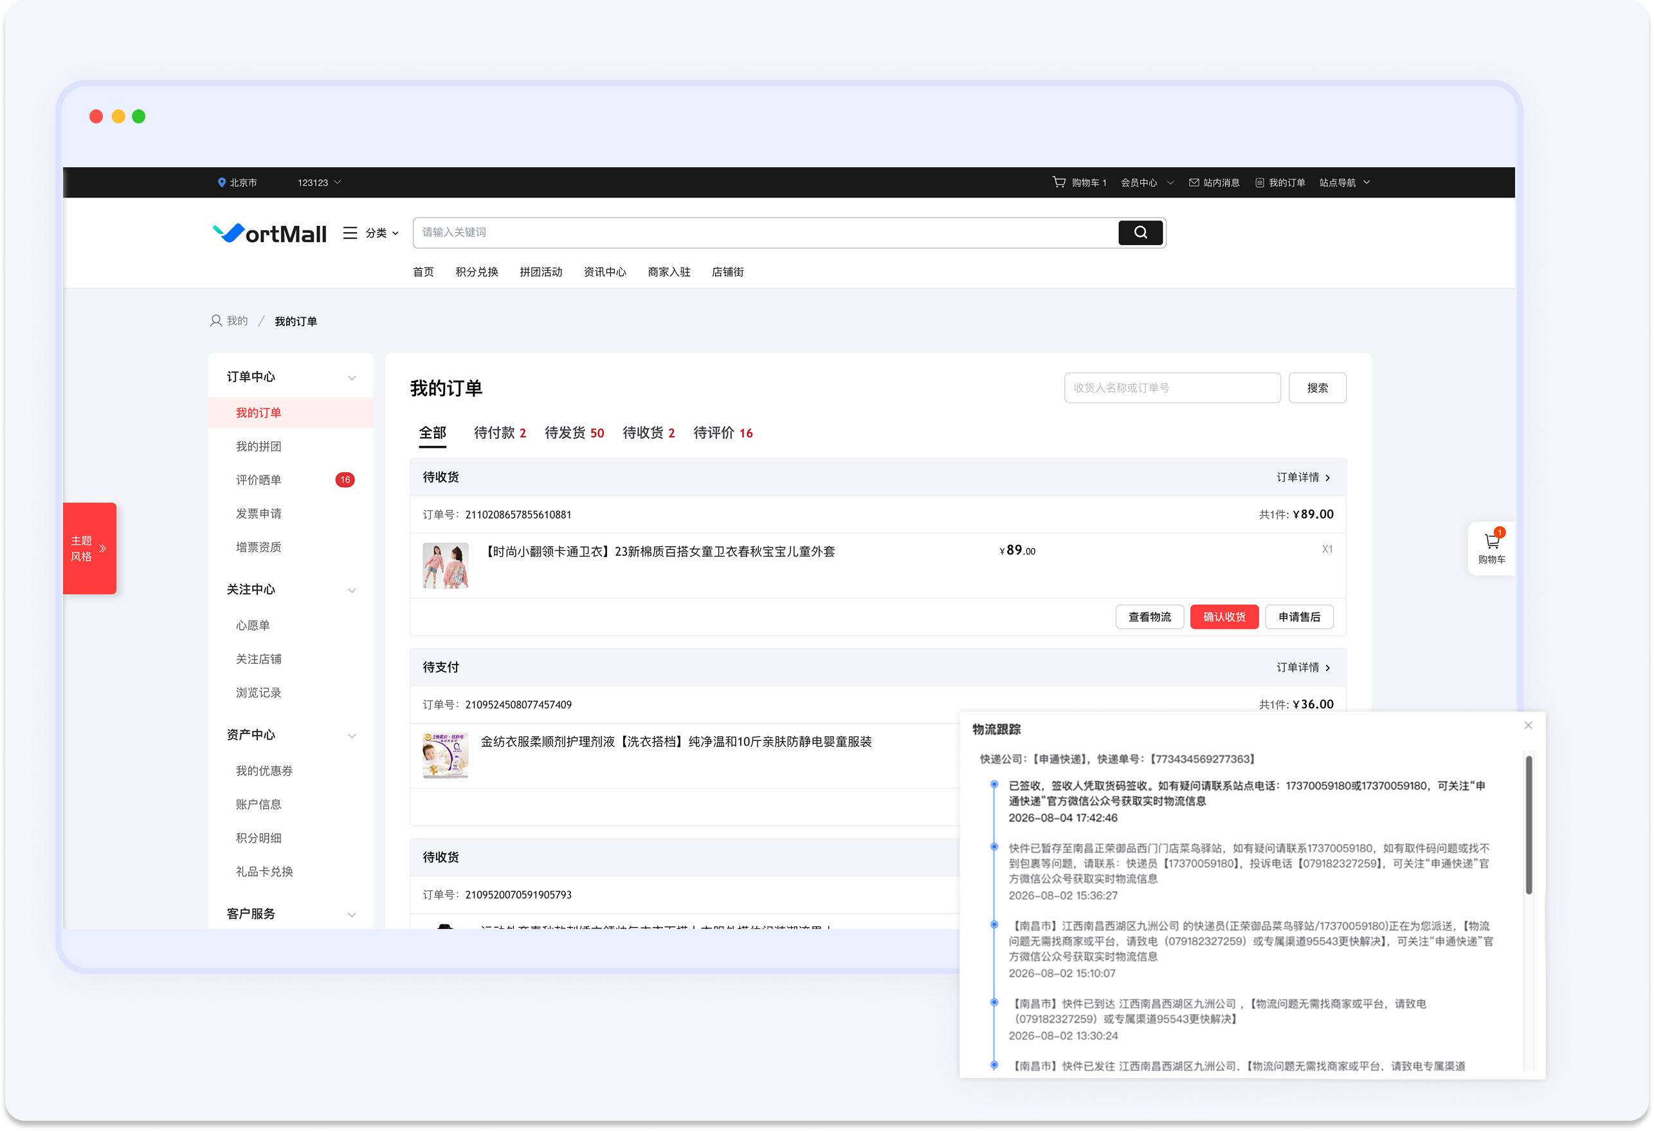Click the 物流跟踪 popup scrollbar

click(x=1528, y=825)
